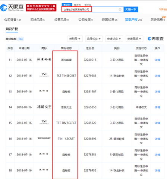Switch to the 查关系 search tab
This screenshot has width=167, height=179.
[88, 5]
